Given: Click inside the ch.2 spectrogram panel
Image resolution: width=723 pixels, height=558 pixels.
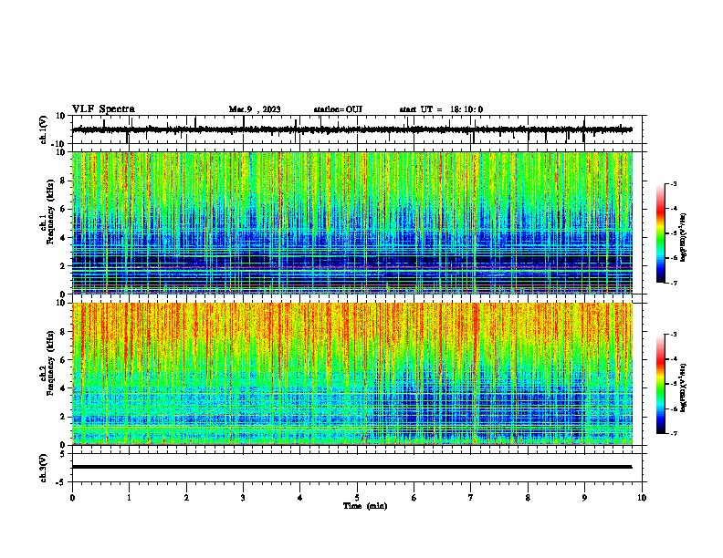Looking at the screenshot, I should coord(352,374).
